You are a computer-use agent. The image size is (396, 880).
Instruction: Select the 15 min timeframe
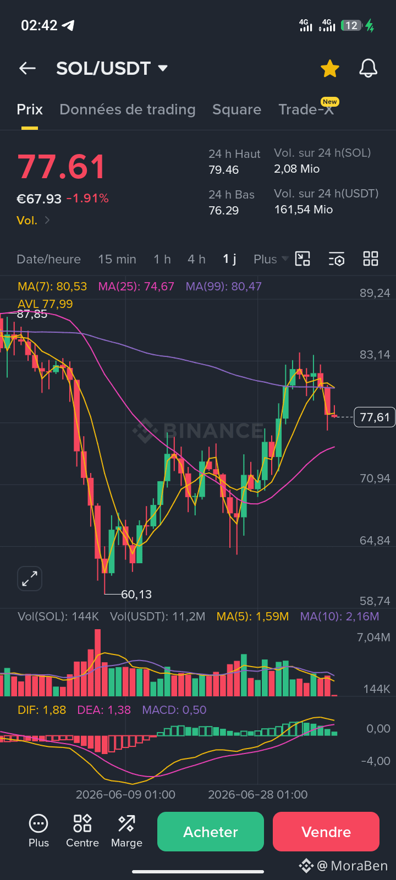(x=117, y=259)
